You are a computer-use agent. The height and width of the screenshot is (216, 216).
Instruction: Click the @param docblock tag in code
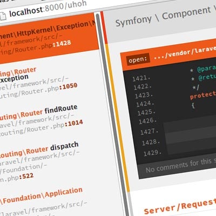coord(207,69)
